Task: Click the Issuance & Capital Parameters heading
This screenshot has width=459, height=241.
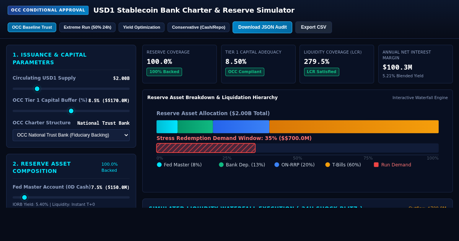Action: coord(50,59)
